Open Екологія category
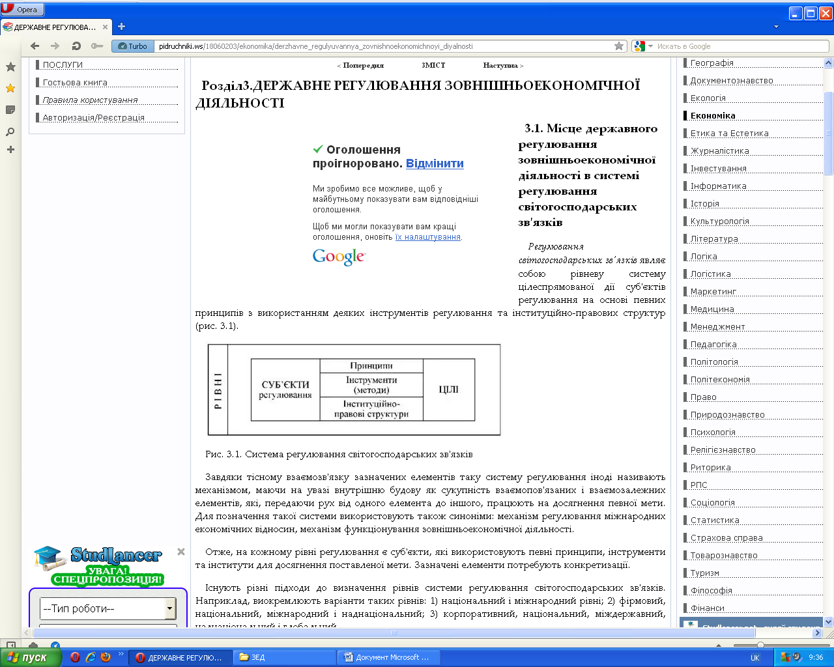834x667 pixels. pyautogui.click(x=708, y=98)
